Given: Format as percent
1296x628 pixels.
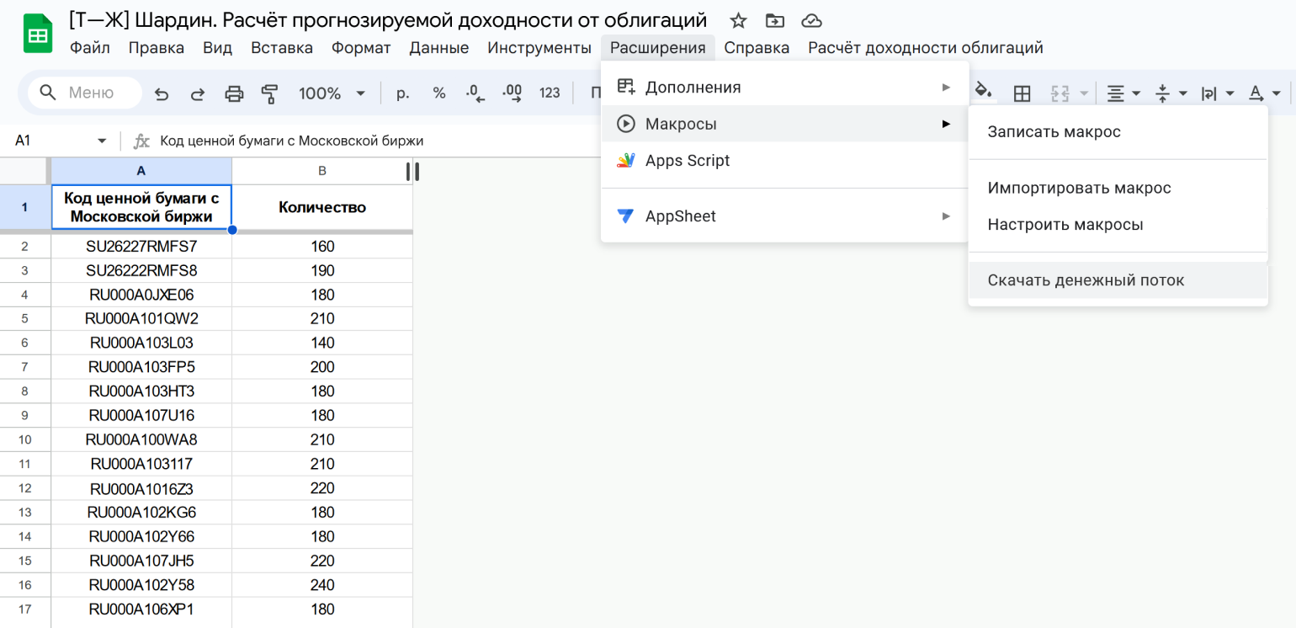Looking at the screenshot, I should 439,93.
